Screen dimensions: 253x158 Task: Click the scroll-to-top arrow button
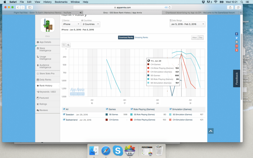point(211,131)
